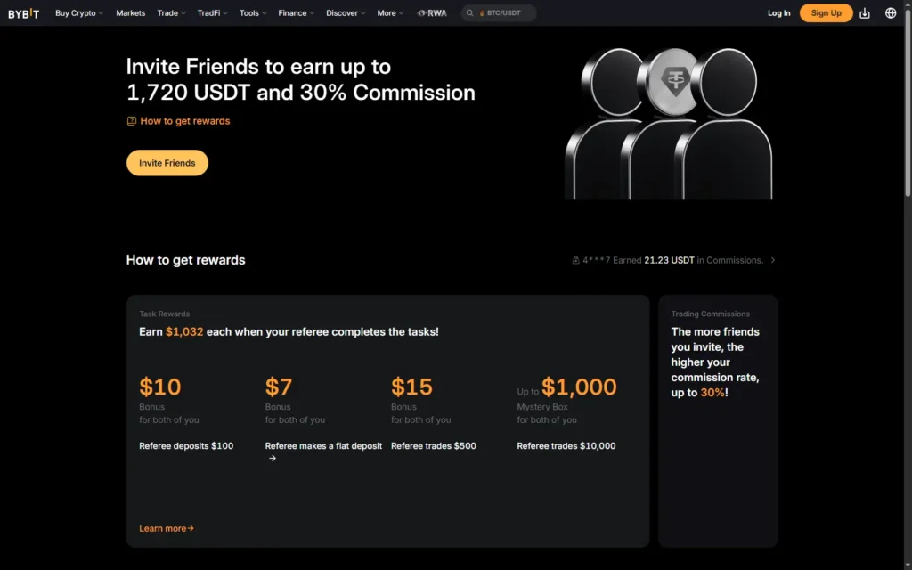The height and width of the screenshot is (570, 912).
Task: Click the BTC/USDT search field
Action: (x=499, y=12)
